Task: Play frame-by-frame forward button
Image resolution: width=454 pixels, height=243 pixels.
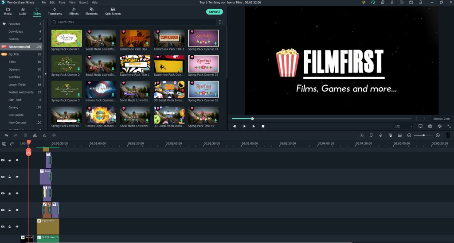Action: [x=244, y=126]
